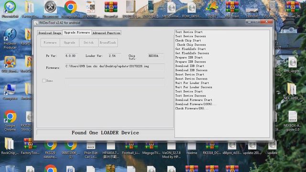
Task: Click the Chip Info value field
Action: (x=155, y=56)
